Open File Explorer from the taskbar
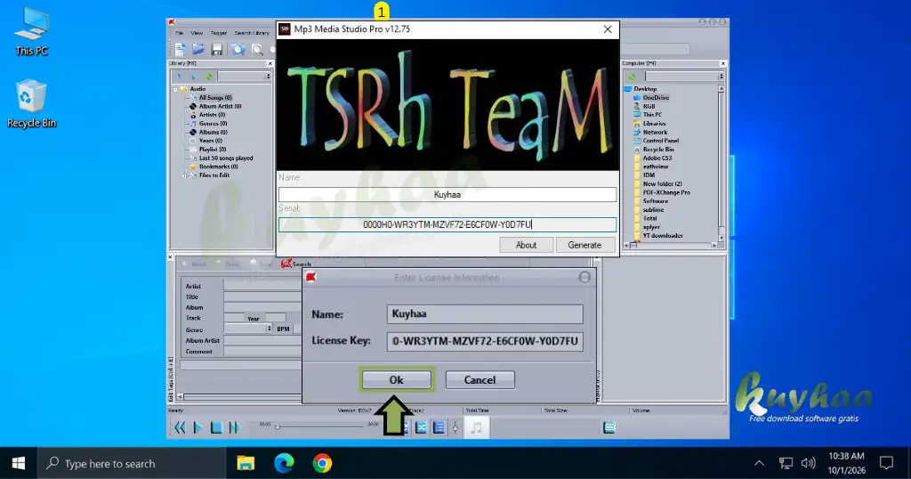 pyautogui.click(x=246, y=463)
